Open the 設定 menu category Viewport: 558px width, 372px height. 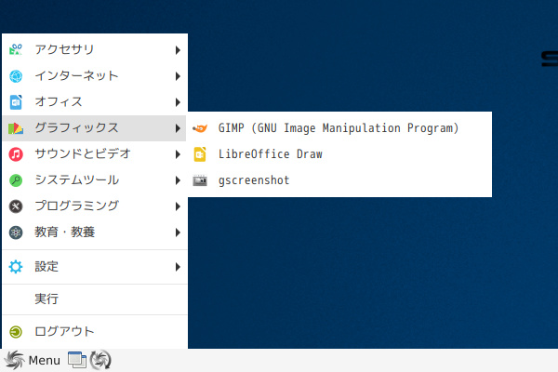click(x=95, y=267)
